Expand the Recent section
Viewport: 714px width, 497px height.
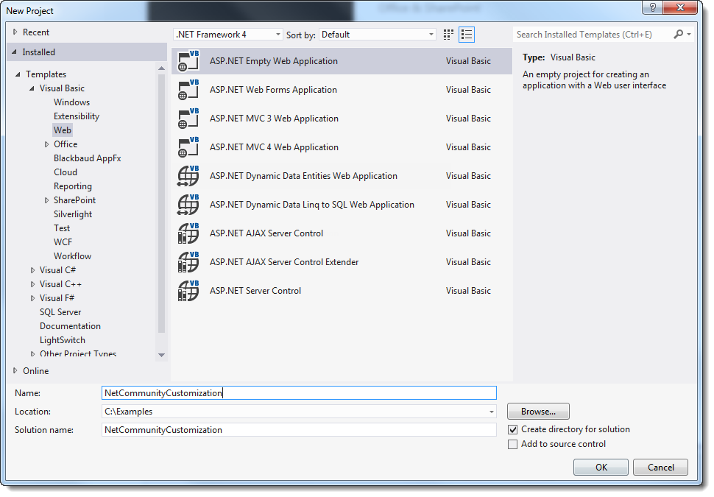(15, 32)
